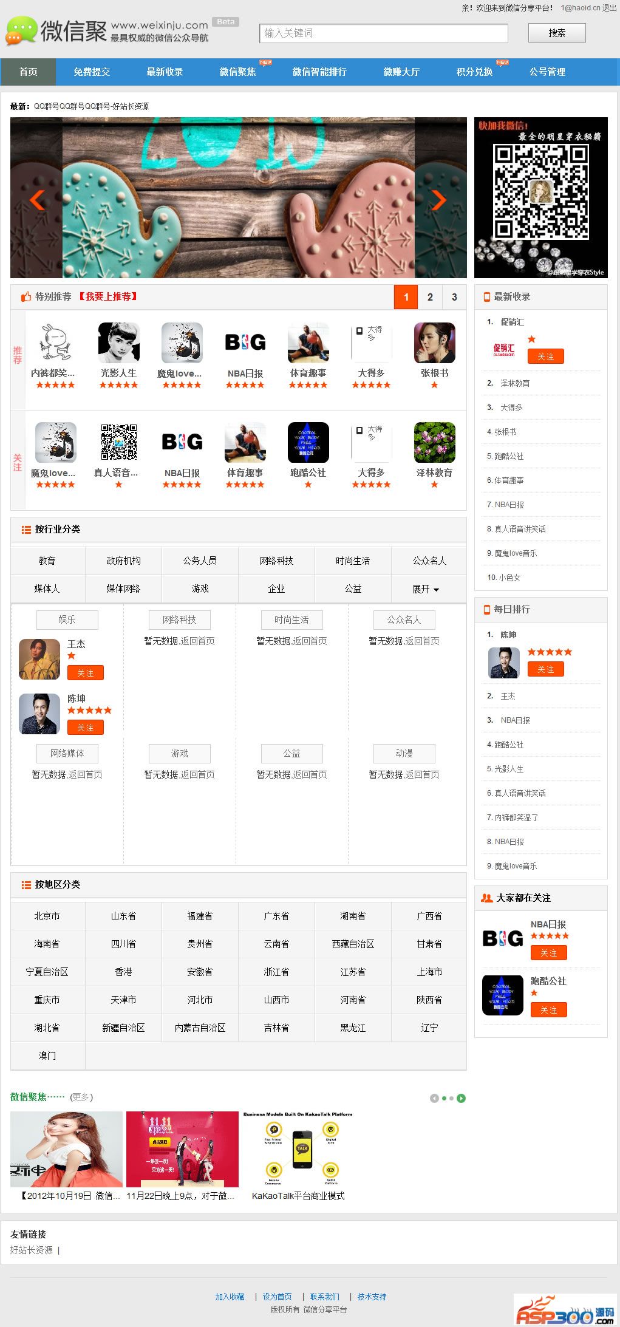Open the 免费提交 nav tab
The image size is (620, 1327).
click(x=92, y=72)
